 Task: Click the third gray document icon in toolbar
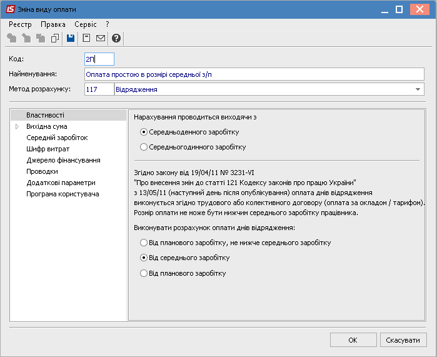coord(41,38)
